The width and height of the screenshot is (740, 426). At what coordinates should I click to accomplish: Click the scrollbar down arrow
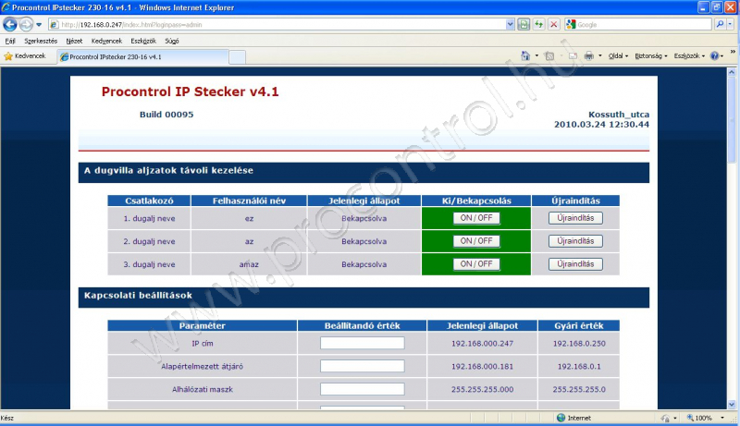tap(732, 405)
